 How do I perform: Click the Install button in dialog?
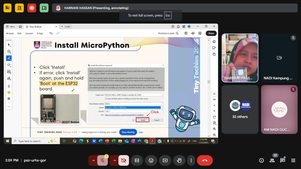[x=143, y=120]
